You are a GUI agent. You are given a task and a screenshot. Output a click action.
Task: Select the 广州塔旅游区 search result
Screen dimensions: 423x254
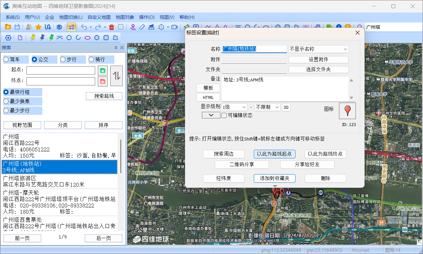(x=59, y=181)
